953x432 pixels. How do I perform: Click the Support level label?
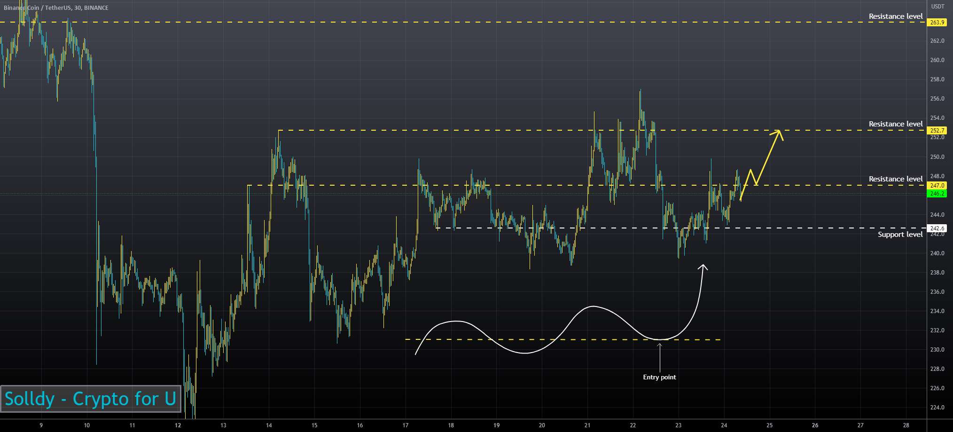pos(900,234)
